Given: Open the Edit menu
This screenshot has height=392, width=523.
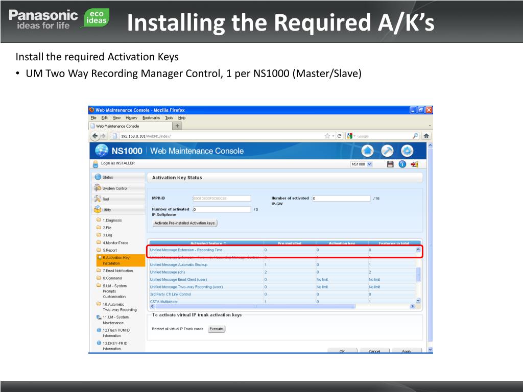Looking at the screenshot, I should 104,118.
